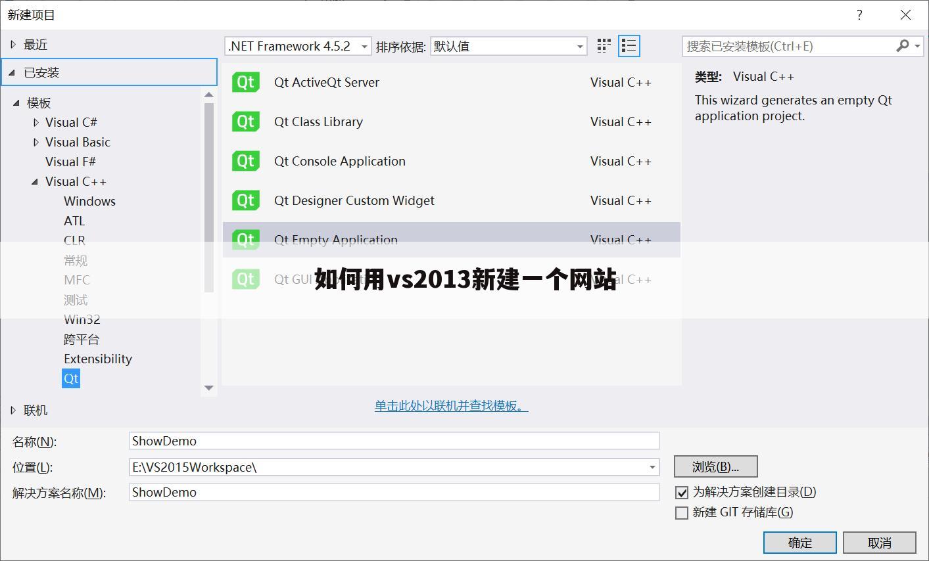
Task: Switch to medium icons view
Action: coord(604,46)
